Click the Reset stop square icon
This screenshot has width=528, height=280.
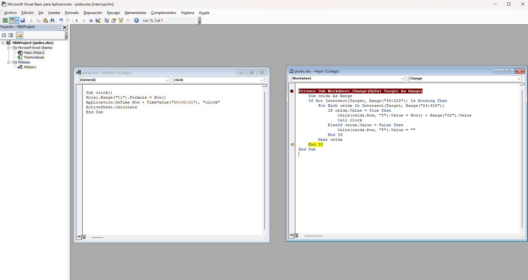[x=91, y=20]
